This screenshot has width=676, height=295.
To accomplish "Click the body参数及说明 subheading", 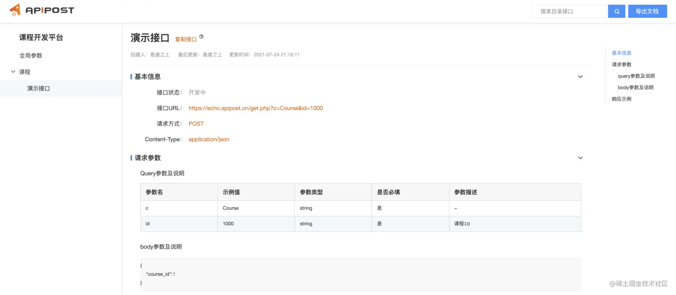I will [x=161, y=247].
